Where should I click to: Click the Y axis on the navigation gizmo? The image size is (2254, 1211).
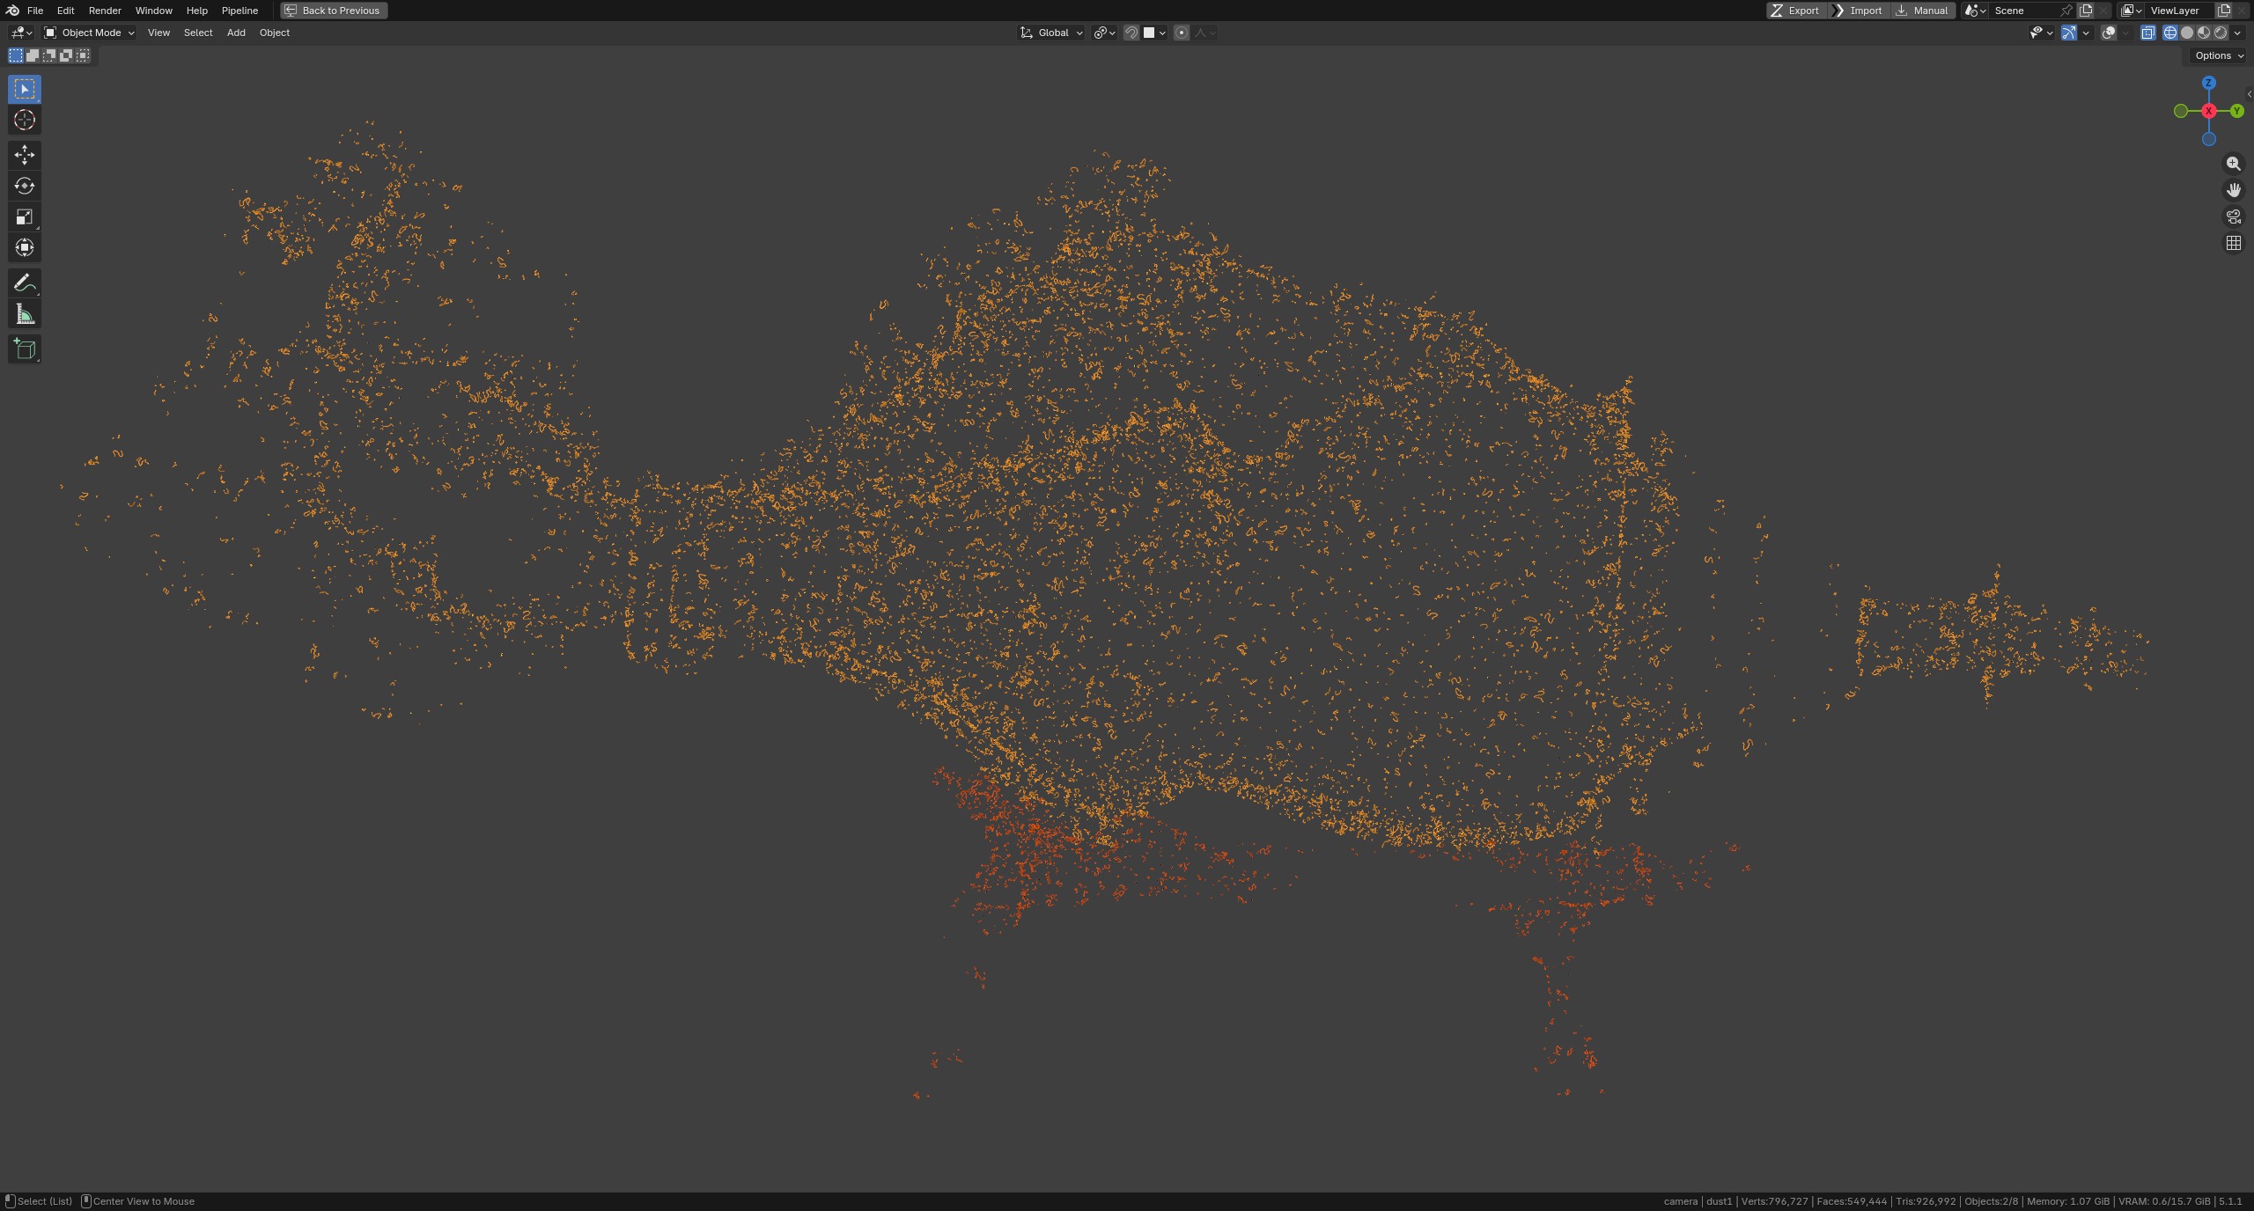coord(2237,111)
